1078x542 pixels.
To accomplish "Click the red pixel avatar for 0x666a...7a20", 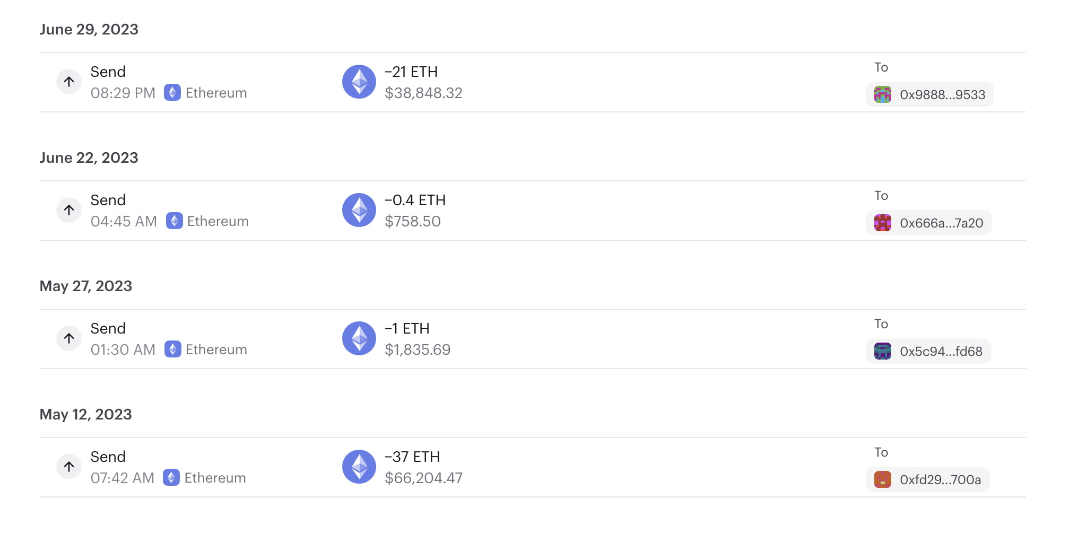I will [x=883, y=223].
